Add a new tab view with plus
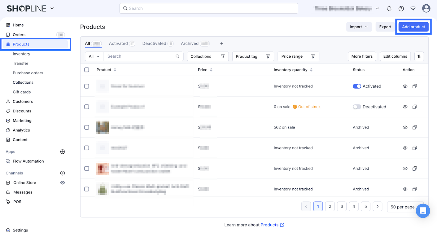 click(222, 43)
